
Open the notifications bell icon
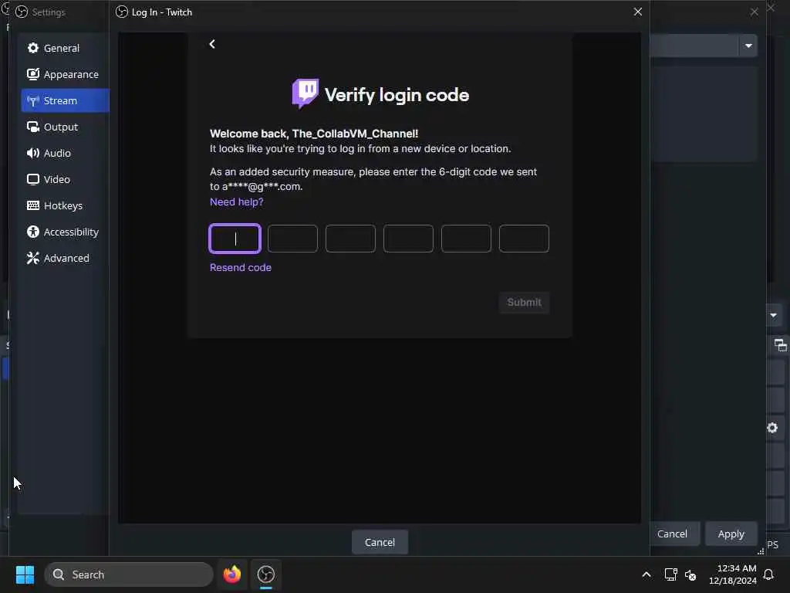click(769, 574)
